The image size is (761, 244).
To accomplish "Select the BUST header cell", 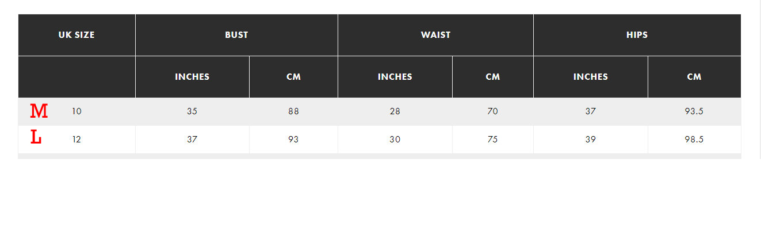I will pos(236,35).
